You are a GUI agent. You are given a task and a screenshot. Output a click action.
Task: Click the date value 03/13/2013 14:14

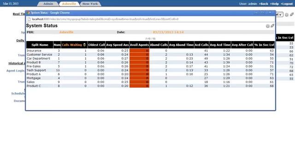[x=168, y=32]
